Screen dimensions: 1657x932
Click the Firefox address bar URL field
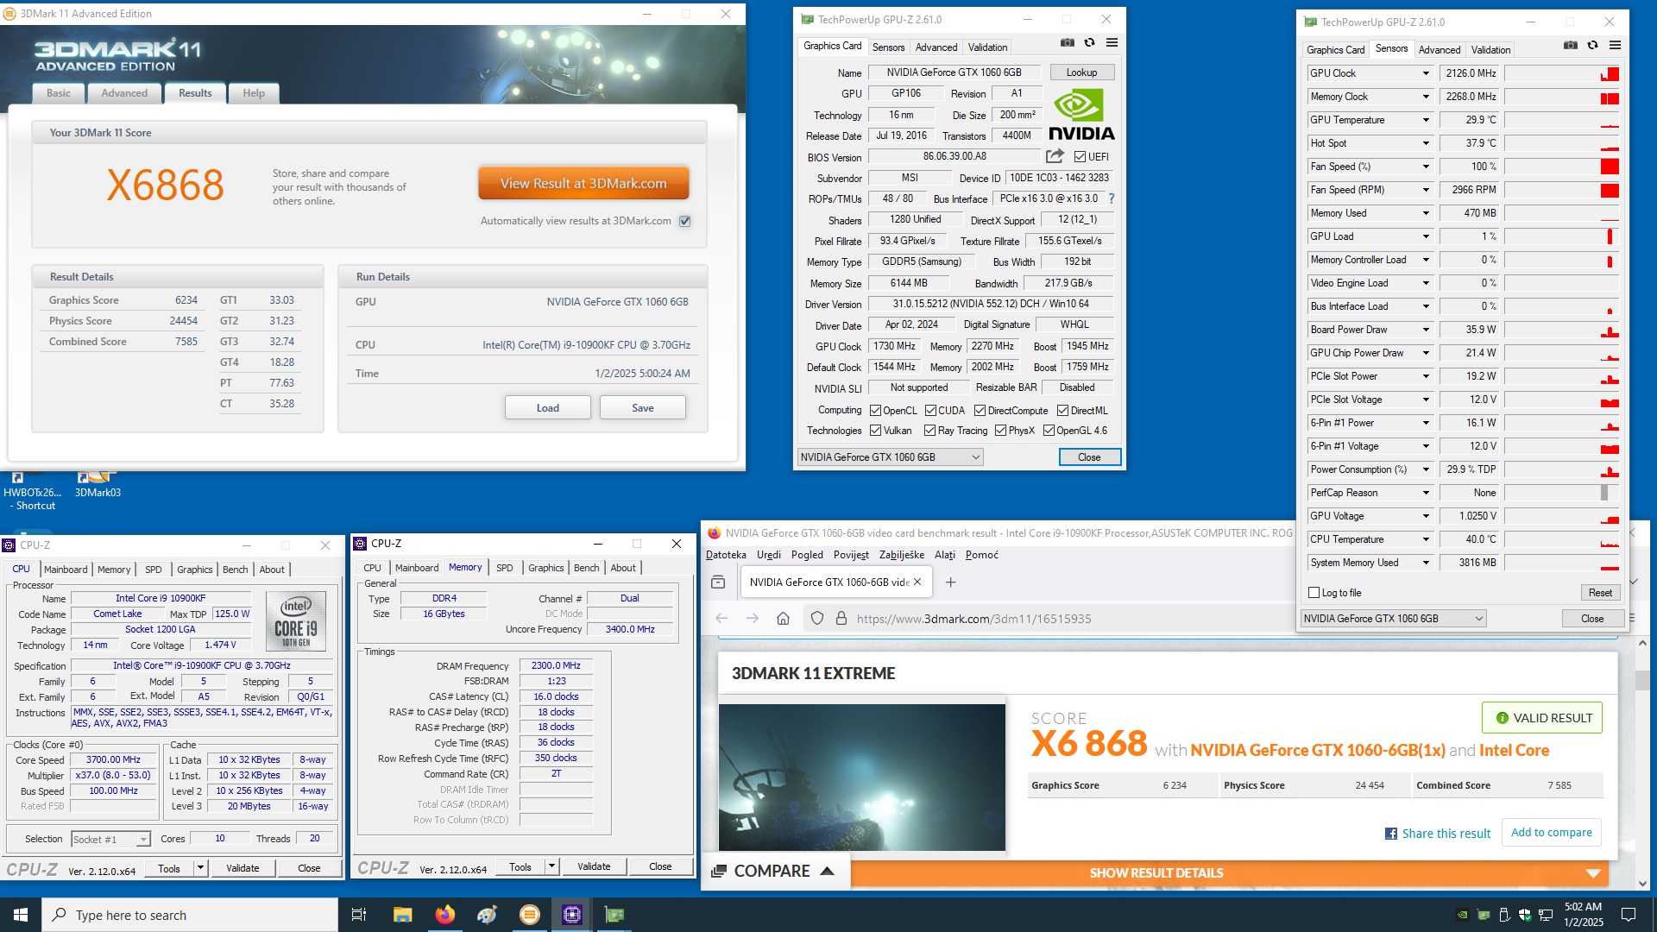click(x=973, y=619)
